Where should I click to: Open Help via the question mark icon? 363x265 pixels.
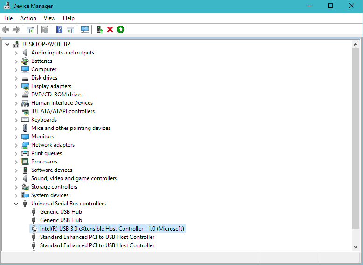59,29
